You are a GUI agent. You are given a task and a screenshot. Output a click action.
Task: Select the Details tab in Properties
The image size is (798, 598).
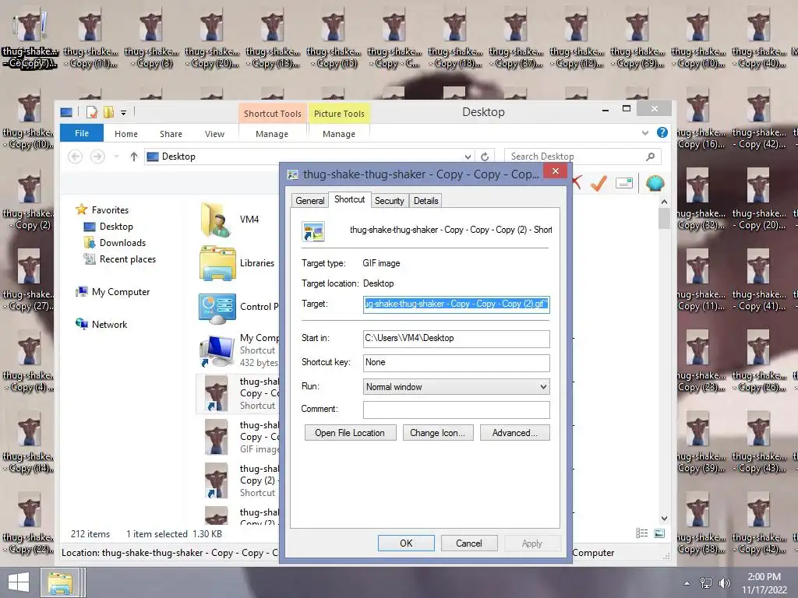(426, 201)
